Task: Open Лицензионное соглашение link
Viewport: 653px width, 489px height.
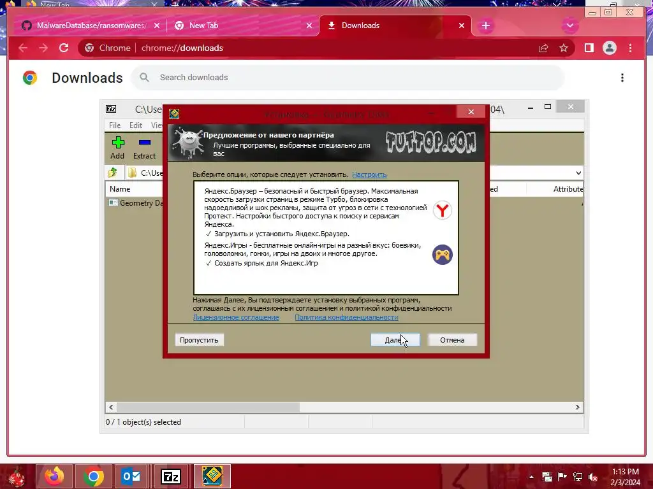Action: 236,317
